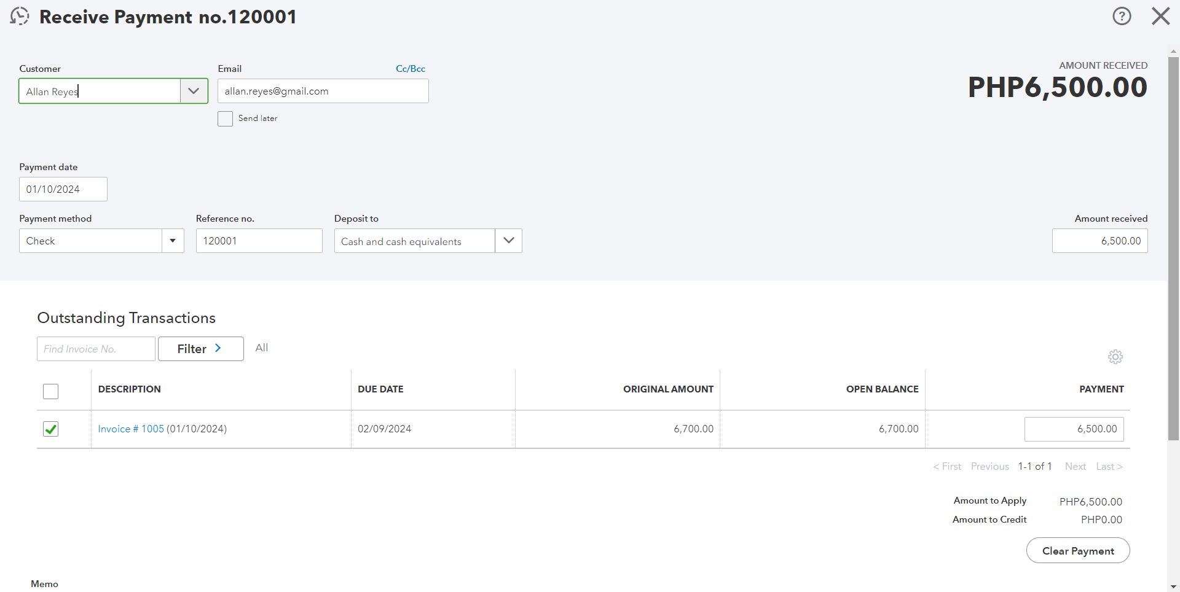Click the Previous pagination link
1180x592 pixels.
click(x=990, y=467)
